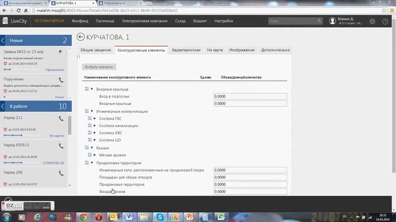
Task: Reload the page in the browser
Action: (x=19, y=10)
